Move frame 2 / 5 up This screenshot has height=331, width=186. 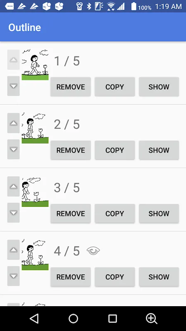coord(14,123)
